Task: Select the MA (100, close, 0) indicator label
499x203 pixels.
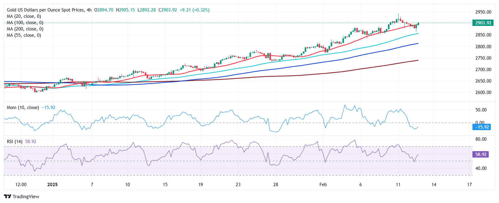Action: [26, 23]
